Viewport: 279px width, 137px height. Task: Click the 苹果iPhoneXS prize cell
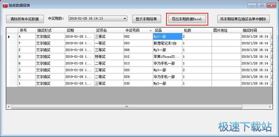point(168,57)
